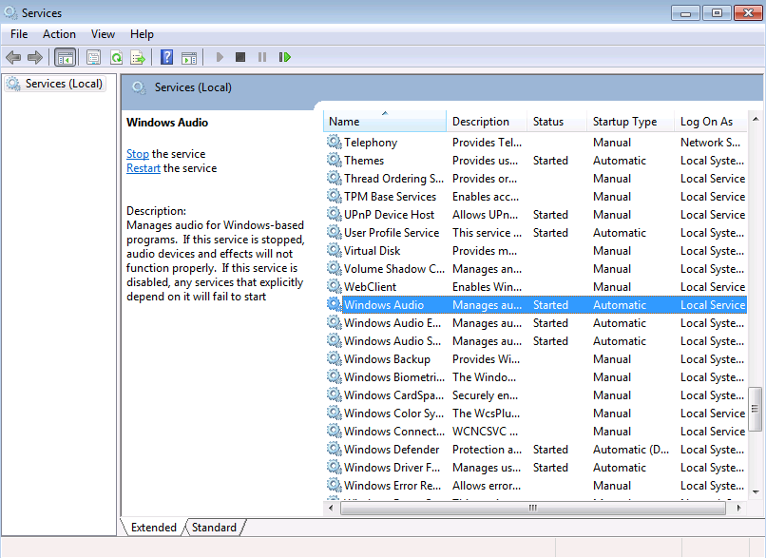Switch to the Standard tab

pos(214,528)
